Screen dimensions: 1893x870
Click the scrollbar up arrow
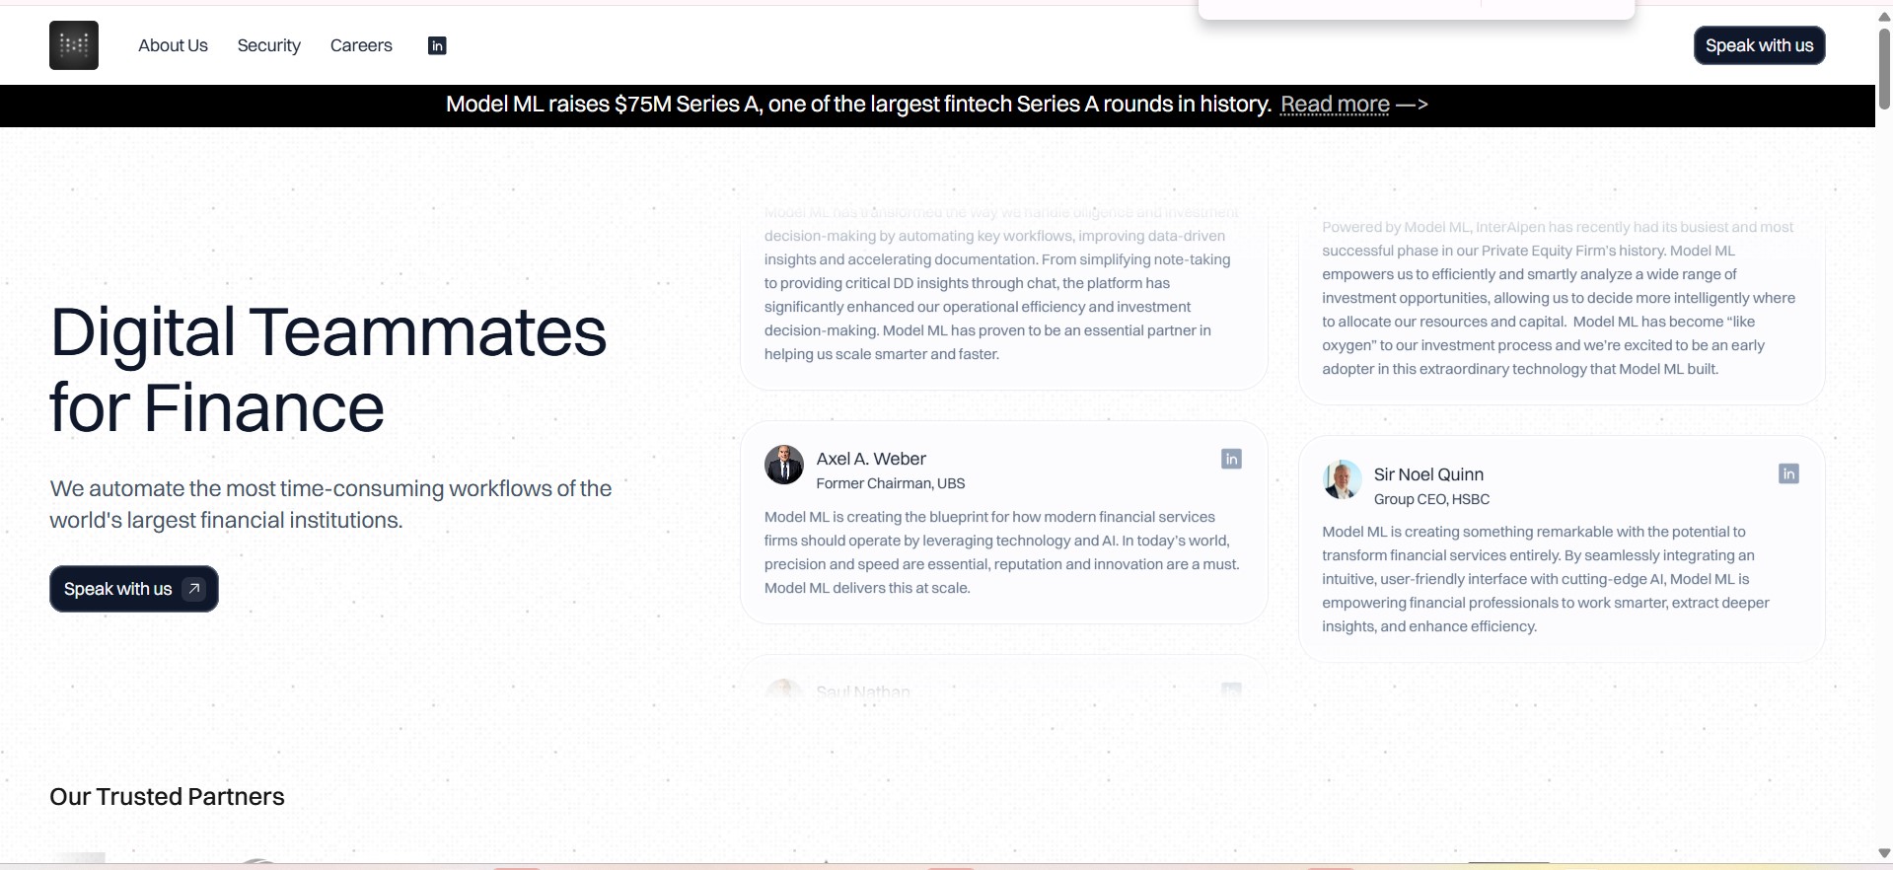pyautogui.click(x=1884, y=17)
